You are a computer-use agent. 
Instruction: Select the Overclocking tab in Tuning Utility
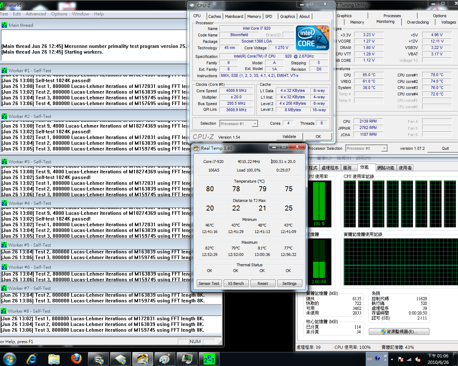[418, 22]
